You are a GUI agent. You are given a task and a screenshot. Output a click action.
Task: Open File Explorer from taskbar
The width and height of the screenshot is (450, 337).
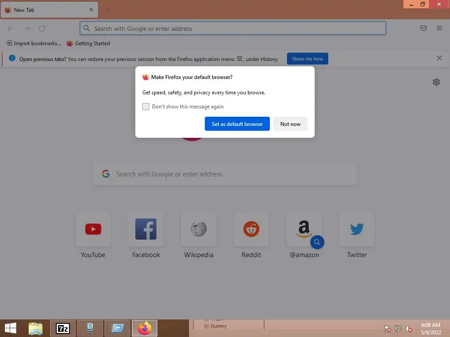(x=36, y=328)
